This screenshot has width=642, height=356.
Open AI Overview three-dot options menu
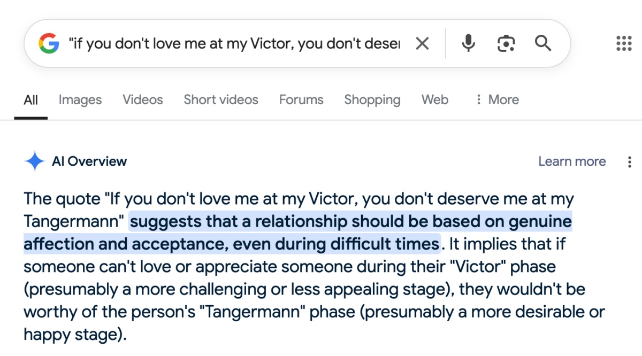pos(629,161)
